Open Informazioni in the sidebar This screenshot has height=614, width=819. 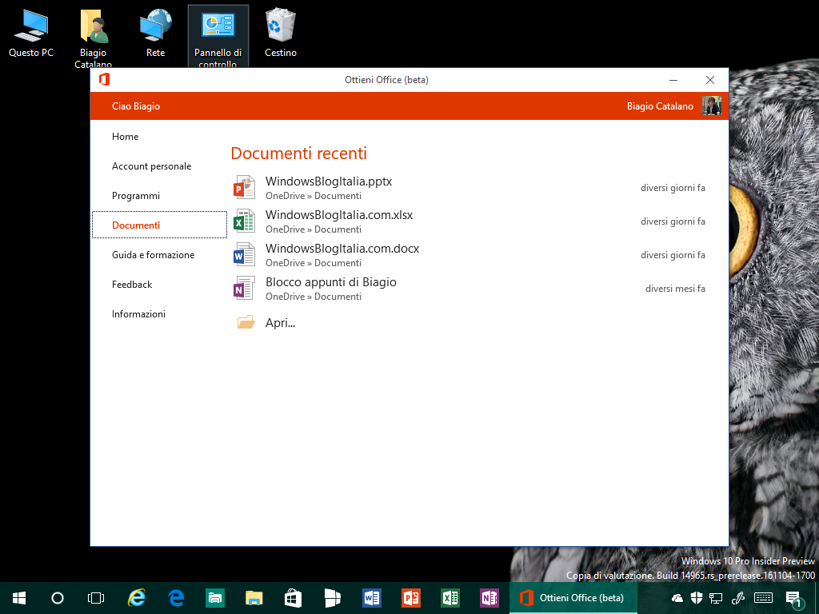tap(138, 313)
